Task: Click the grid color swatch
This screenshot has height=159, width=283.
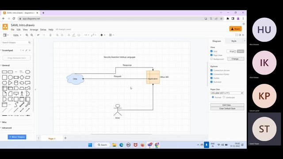Action: [x=241, y=51]
